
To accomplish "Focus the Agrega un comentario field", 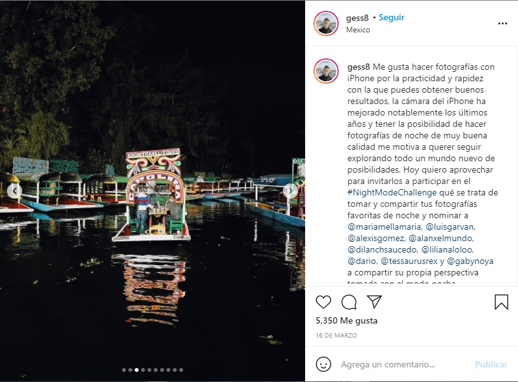I will (404, 364).
